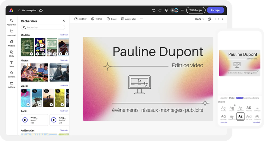Viewport: 264px width, 141px height.
Task: Select the video monitor illustration on canvas
Action: click(x=140, y=85)
